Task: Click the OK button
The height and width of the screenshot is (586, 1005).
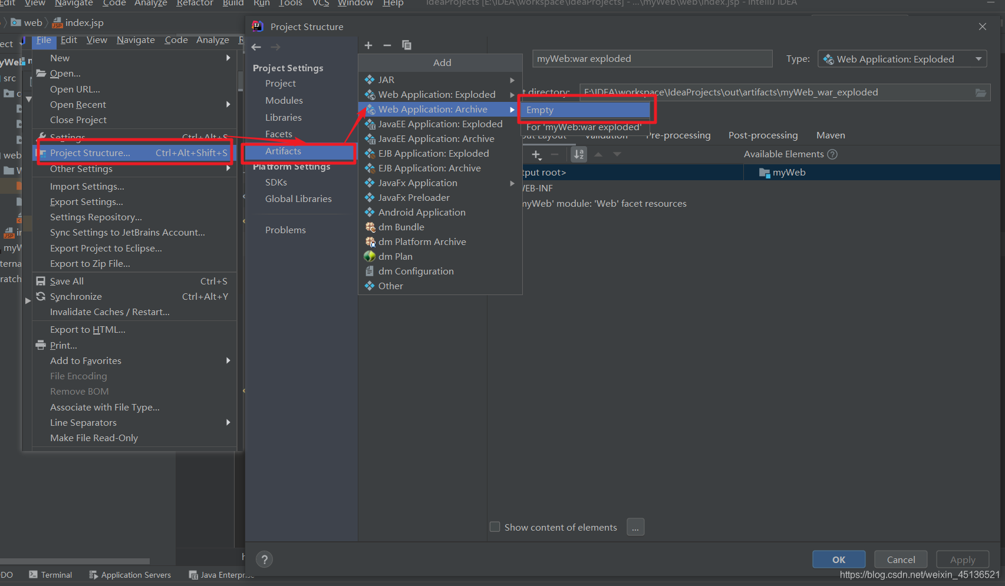Action: coord(839,559)
